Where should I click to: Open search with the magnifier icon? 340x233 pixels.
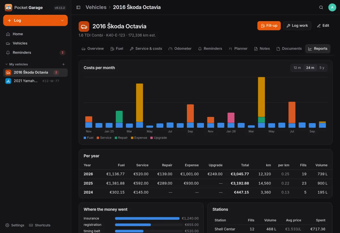point(321,7)
